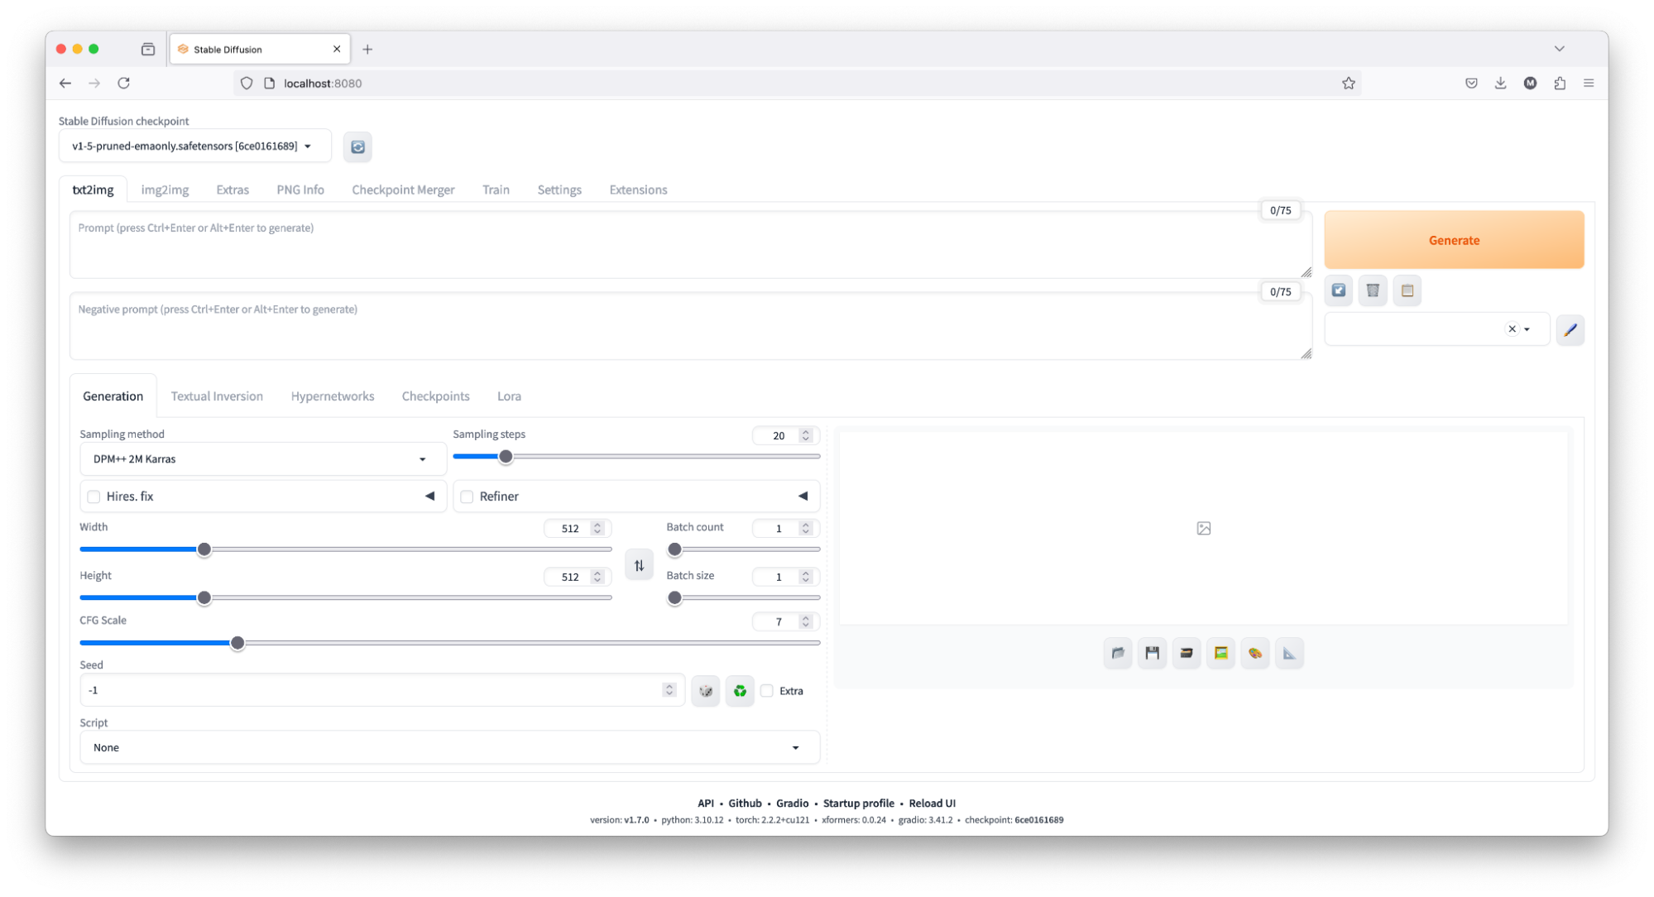Go back in browser history

click(65, 83)
